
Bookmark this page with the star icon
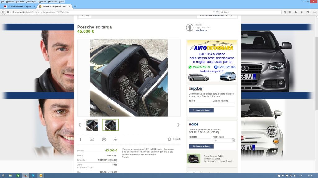point(285,12)
